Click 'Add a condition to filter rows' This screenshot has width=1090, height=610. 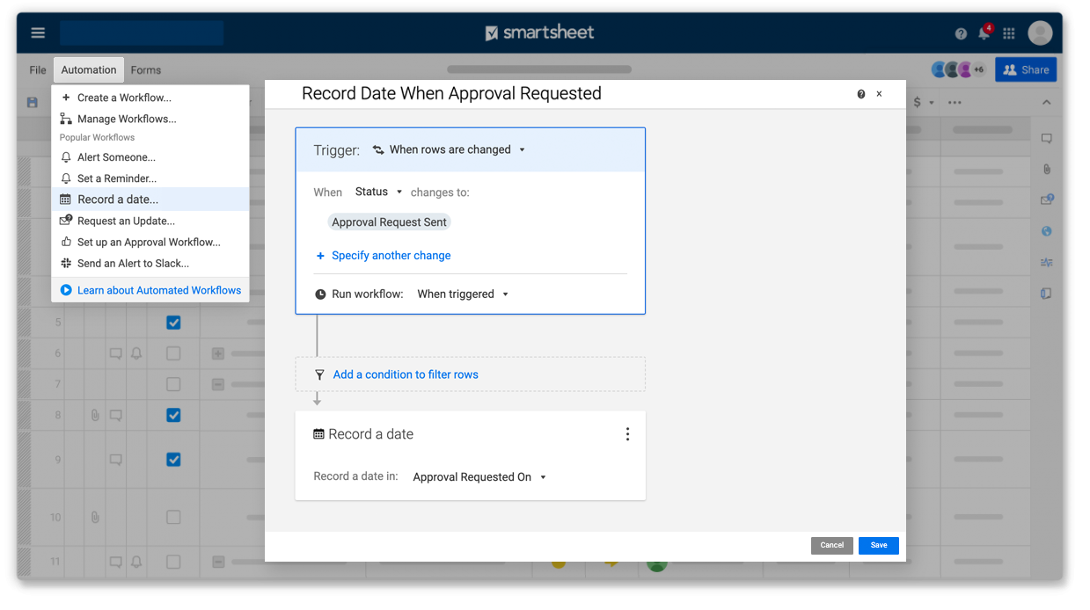(x=405, y=374)
